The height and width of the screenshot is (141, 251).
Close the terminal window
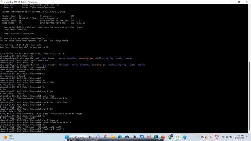247,2
